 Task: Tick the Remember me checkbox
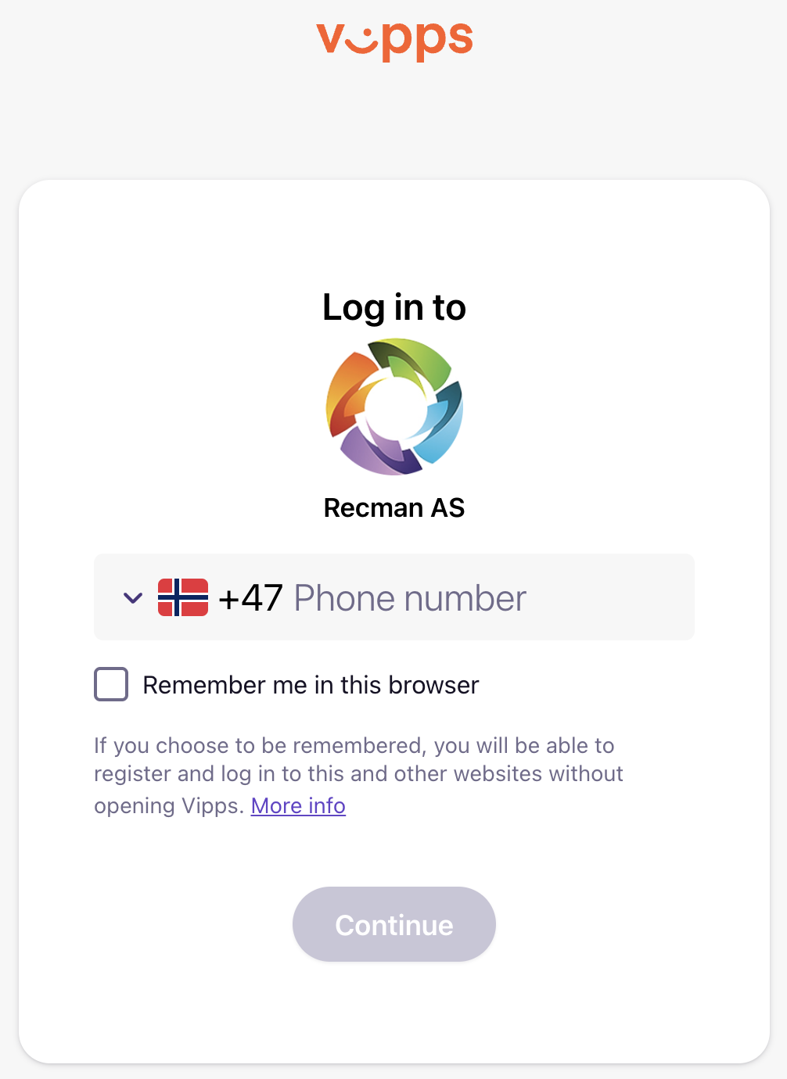[x=111, y=684]
